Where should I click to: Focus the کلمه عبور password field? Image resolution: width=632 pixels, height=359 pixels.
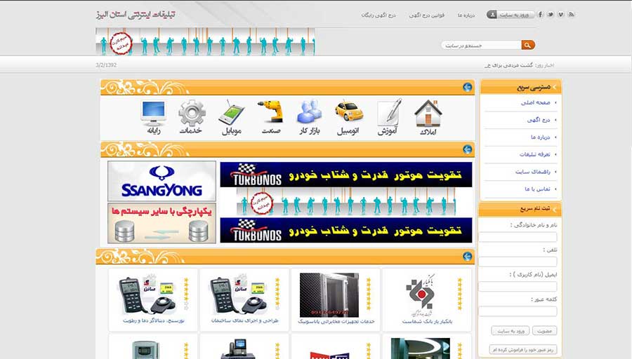tap(518, 311)
